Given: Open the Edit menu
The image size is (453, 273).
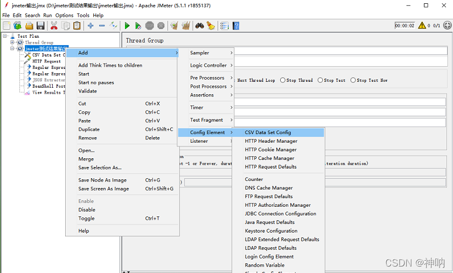Looking at the screenshot, I should 17,15.
